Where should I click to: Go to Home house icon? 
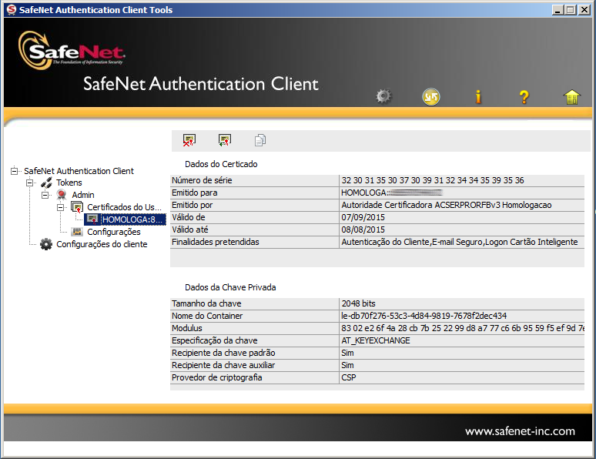(571, 97)
